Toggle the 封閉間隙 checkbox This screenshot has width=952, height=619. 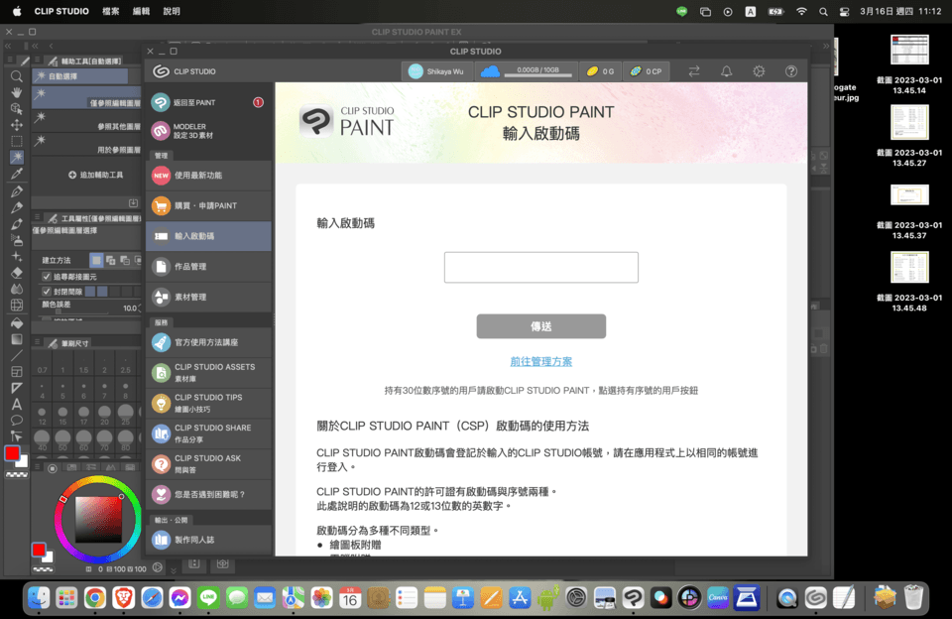coord(47,292)
